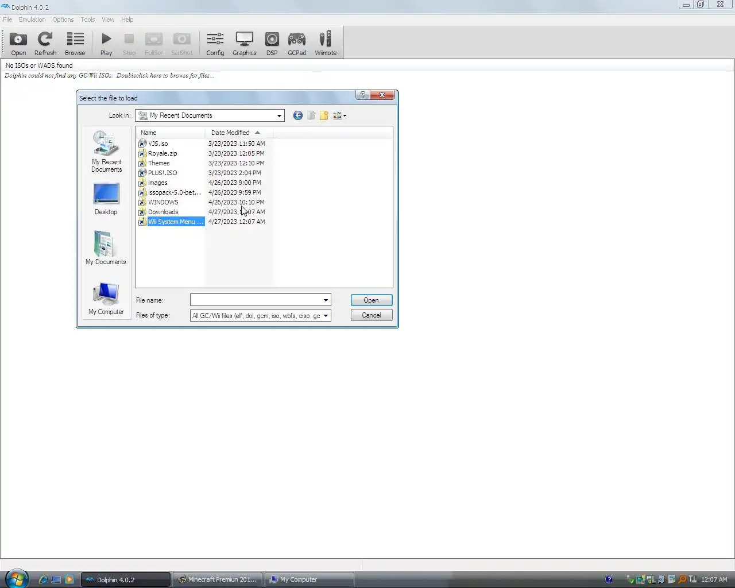Viewport: 735px width, 588px height.
Task: Open the Emulation menu
Action: [32, 20]
